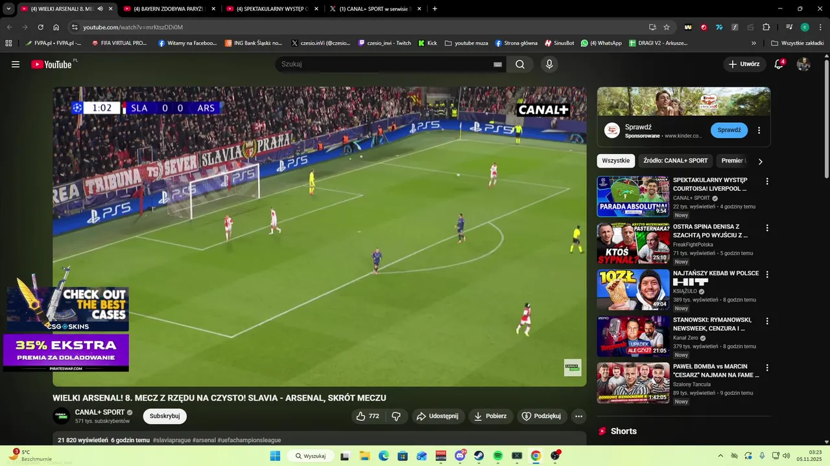The image size is (830, 466).
Task: Open the Shorts section icon
Action: tap(602, 431)
